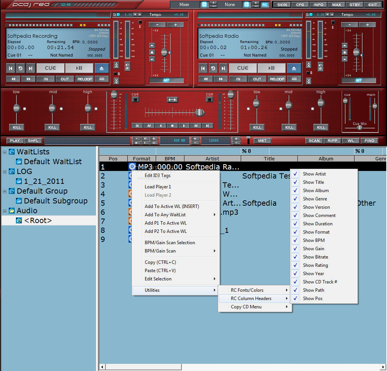Click the SKIN button

click(x=282, y=5)
